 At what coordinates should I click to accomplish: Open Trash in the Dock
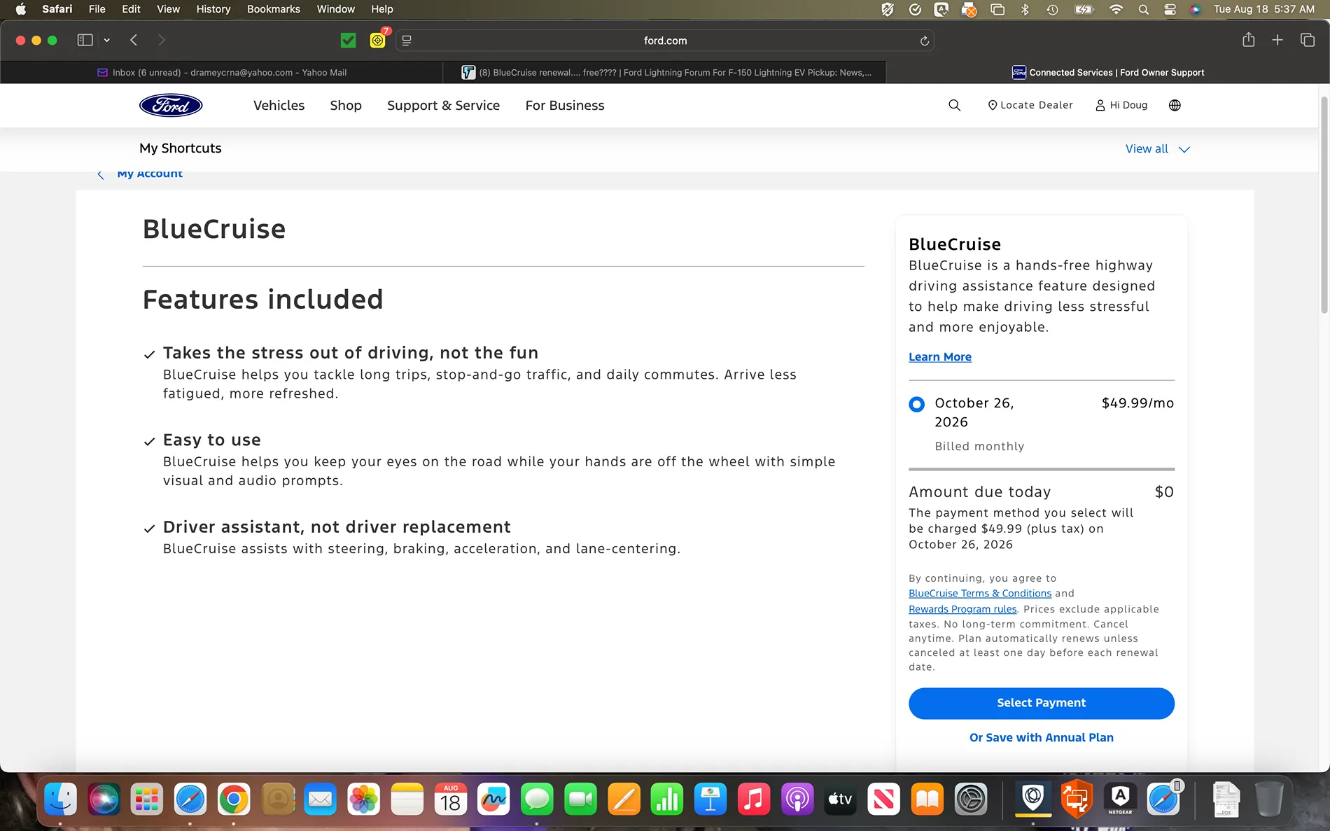tap(1268, 799)
